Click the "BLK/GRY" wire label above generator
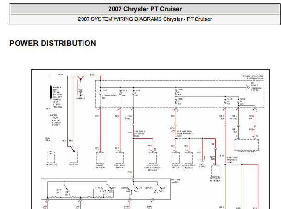Image resolution: width=281 pixels, height=209 pixels. pyautogui.click(x=48, y=139)
